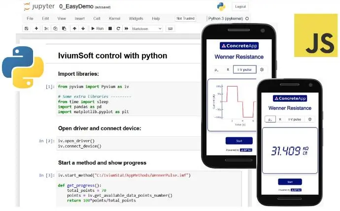Select I-V pulse tab on smaller phone
The image size is (340, 211).
tap(295, 119)
